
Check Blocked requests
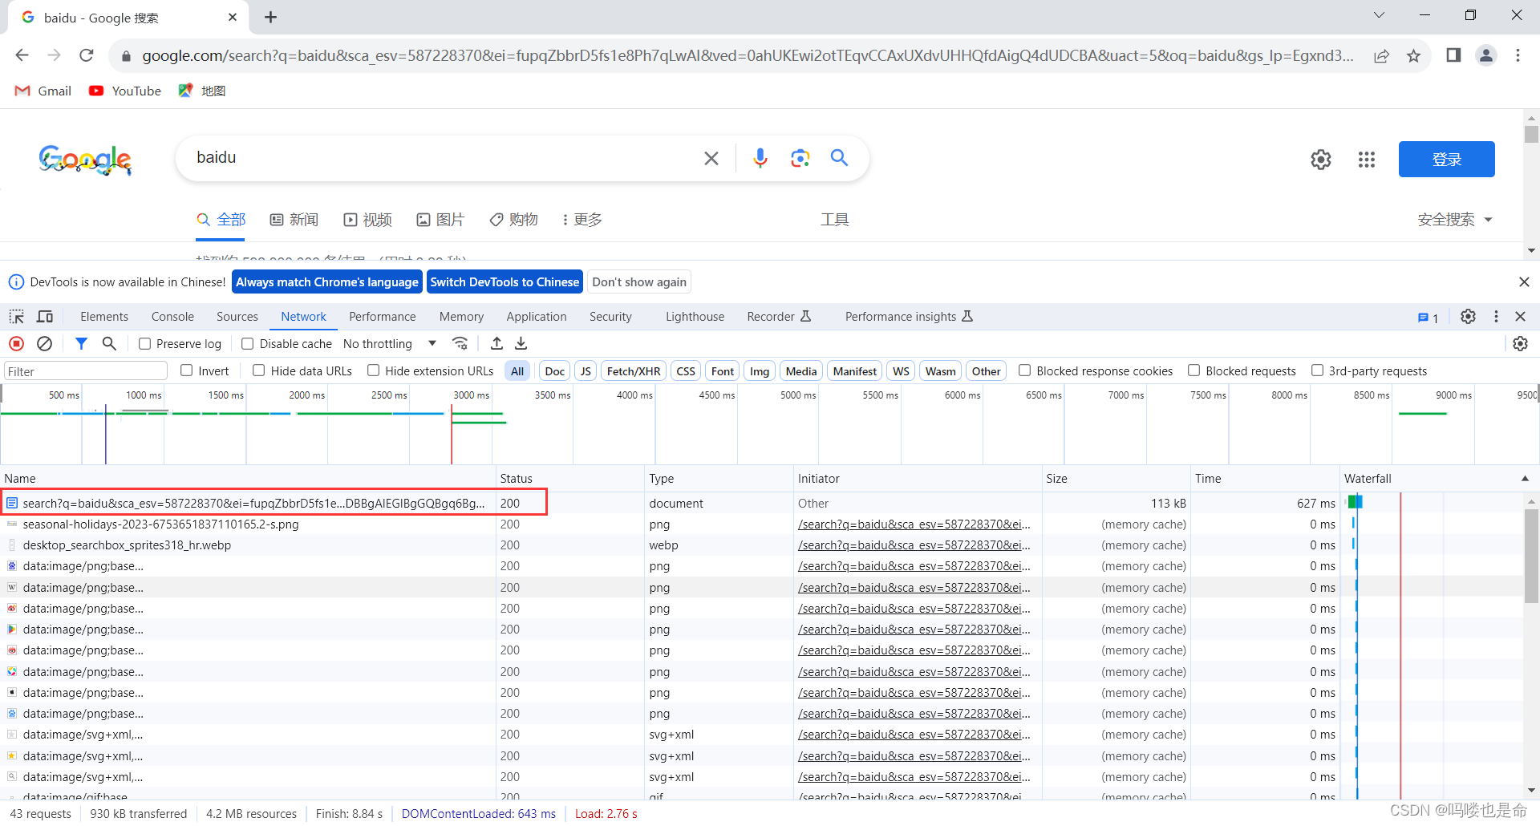[1193, 370]
